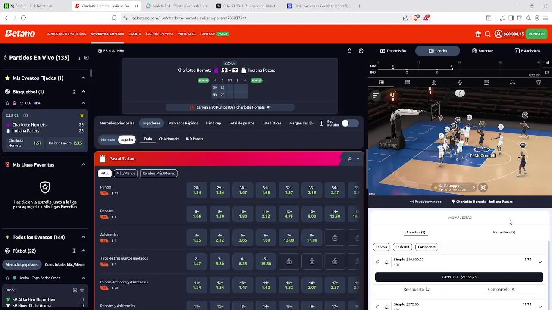Click the green Depósito button
This screenshot has height=310, width=552.
(536, 34)
